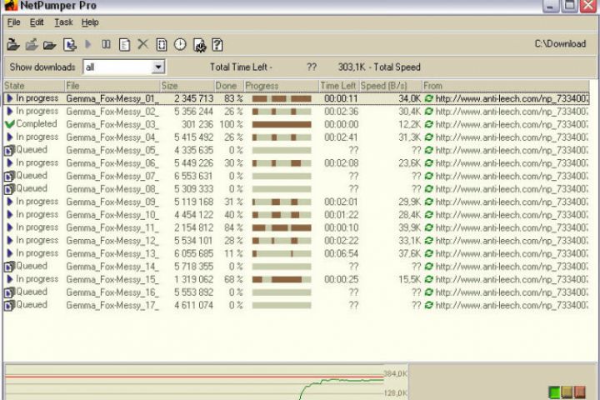Click the green square indicator at the bottom right

tap(554, 392)
